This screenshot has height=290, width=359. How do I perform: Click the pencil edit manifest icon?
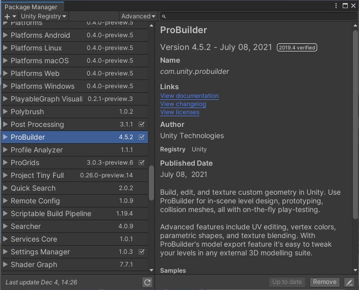[349, 282]
